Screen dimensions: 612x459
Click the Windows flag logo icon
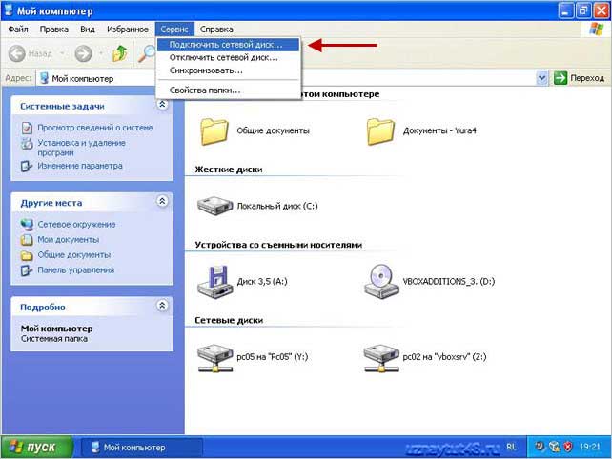(597, 30)
